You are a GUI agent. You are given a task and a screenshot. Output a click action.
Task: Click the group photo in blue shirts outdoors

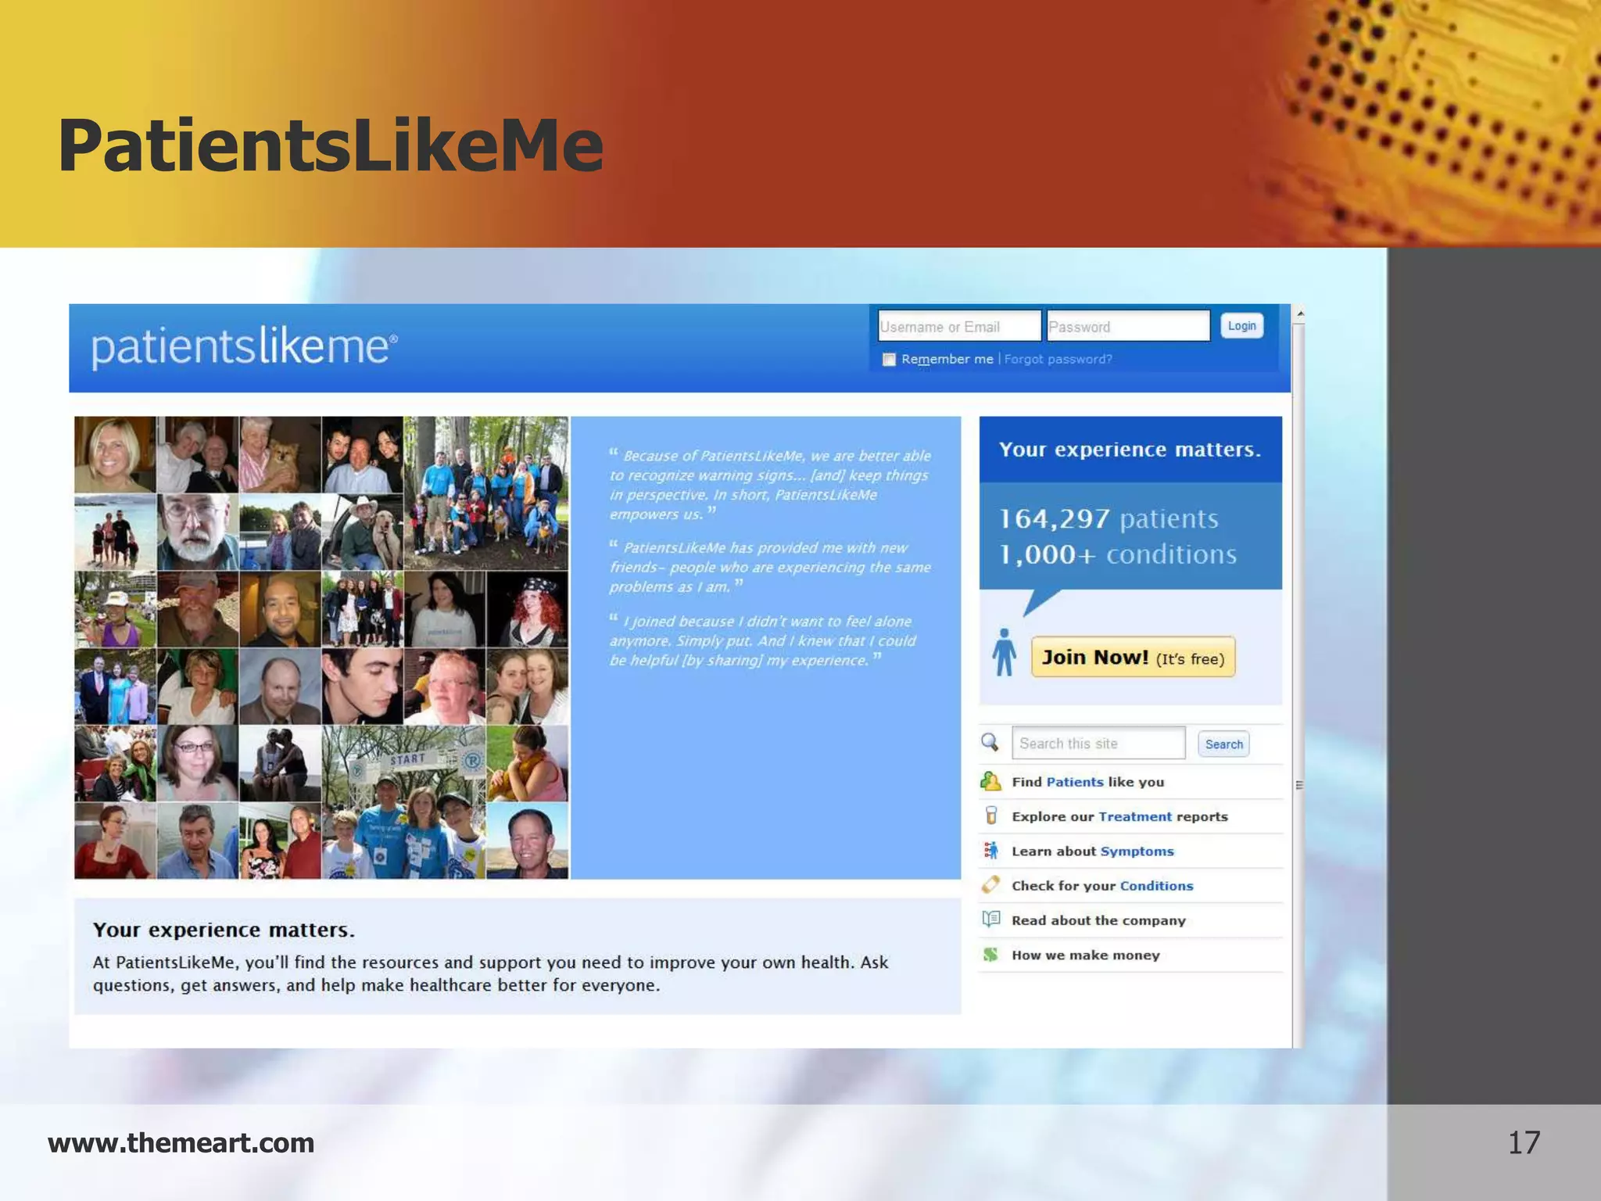point(486,493)
